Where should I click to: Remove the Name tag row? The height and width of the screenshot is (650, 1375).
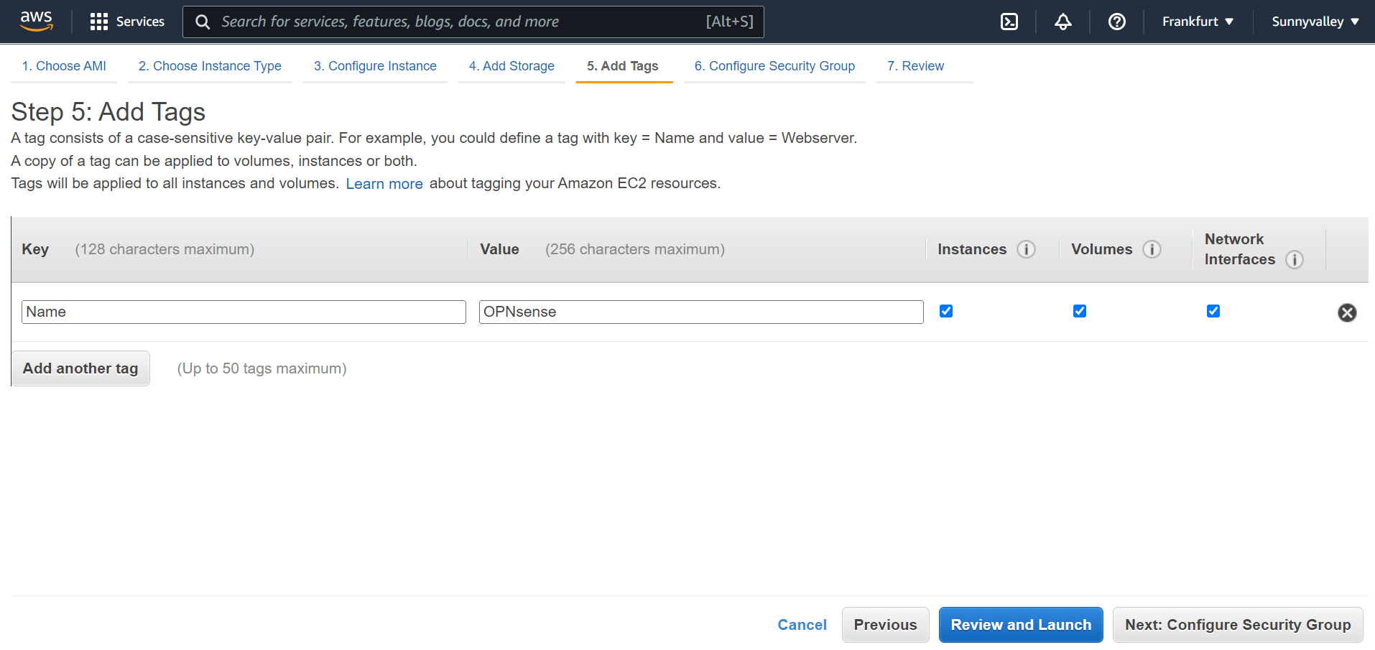coord(1347,312)
